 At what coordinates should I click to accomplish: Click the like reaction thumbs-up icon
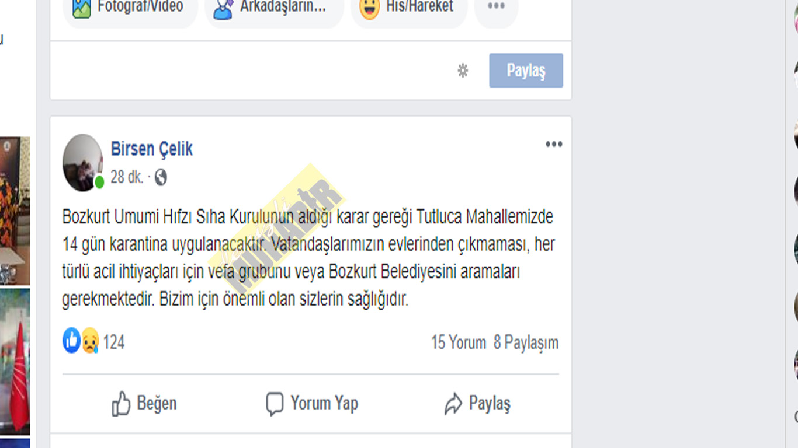[71, 340]
